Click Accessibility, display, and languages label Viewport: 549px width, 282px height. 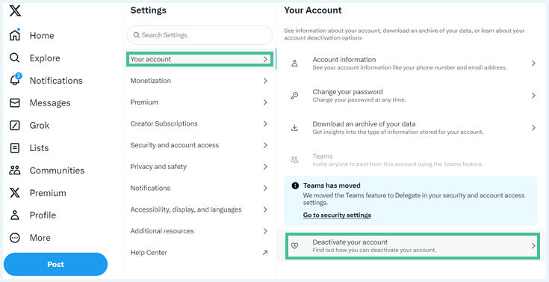tap(186, 209)
